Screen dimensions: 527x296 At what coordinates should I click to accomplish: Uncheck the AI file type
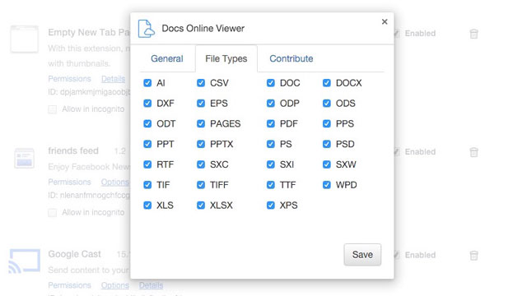[x=147, y=83]
